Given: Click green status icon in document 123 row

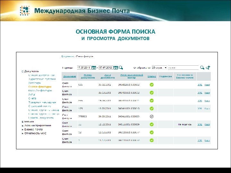Looking at the screenshot, I should click(151, 108).
